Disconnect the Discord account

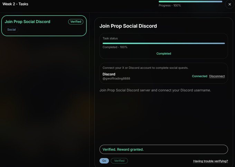pos(217,76)
